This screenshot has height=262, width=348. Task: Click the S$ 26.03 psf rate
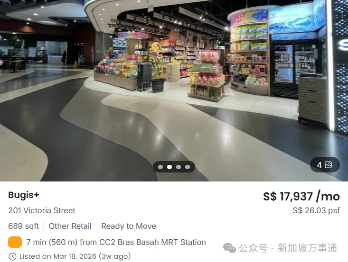(316, 210)
